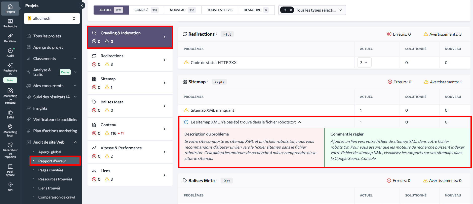Click Vitesse & Performance trend icon
473x204 pixels.
(94, 148)
